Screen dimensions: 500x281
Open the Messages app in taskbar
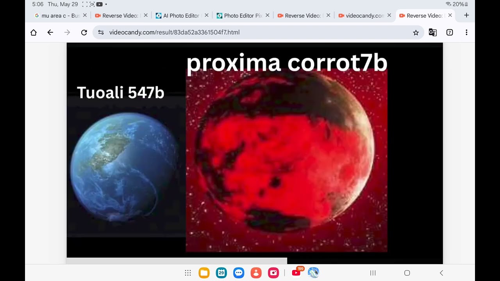point(239,273)
